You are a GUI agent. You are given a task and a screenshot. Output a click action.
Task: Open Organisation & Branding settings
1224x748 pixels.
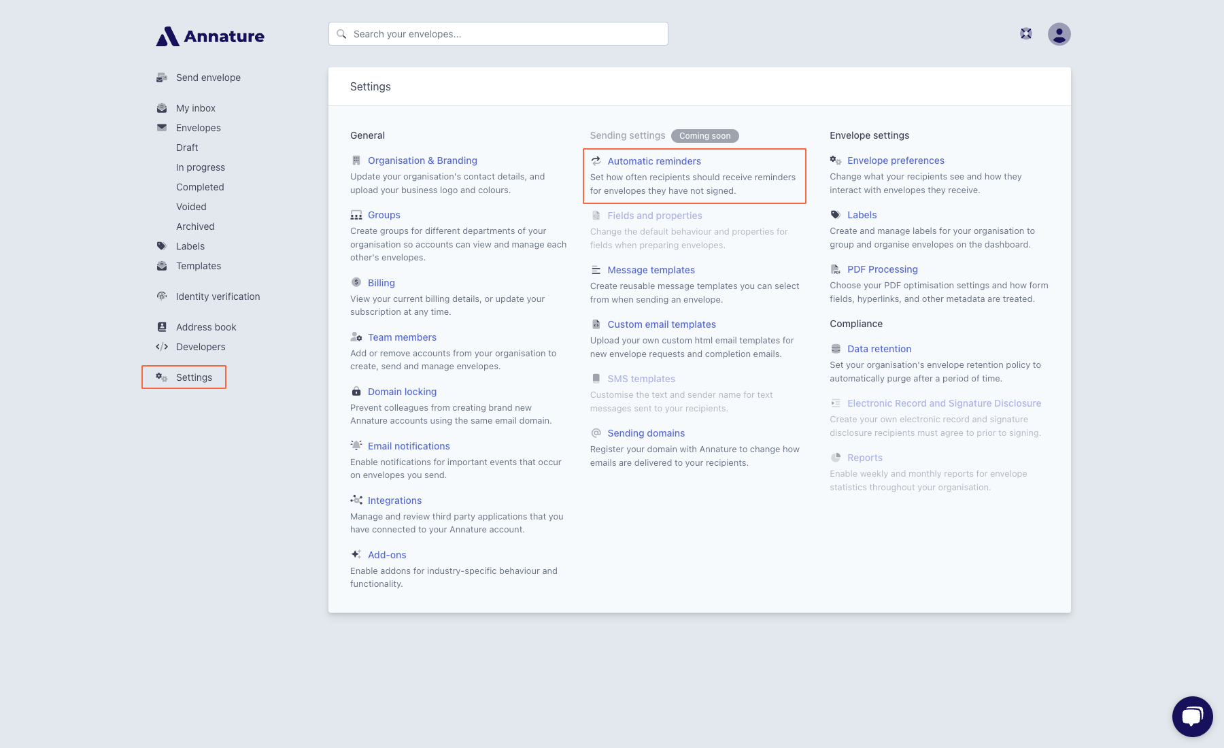pos(422,160)
